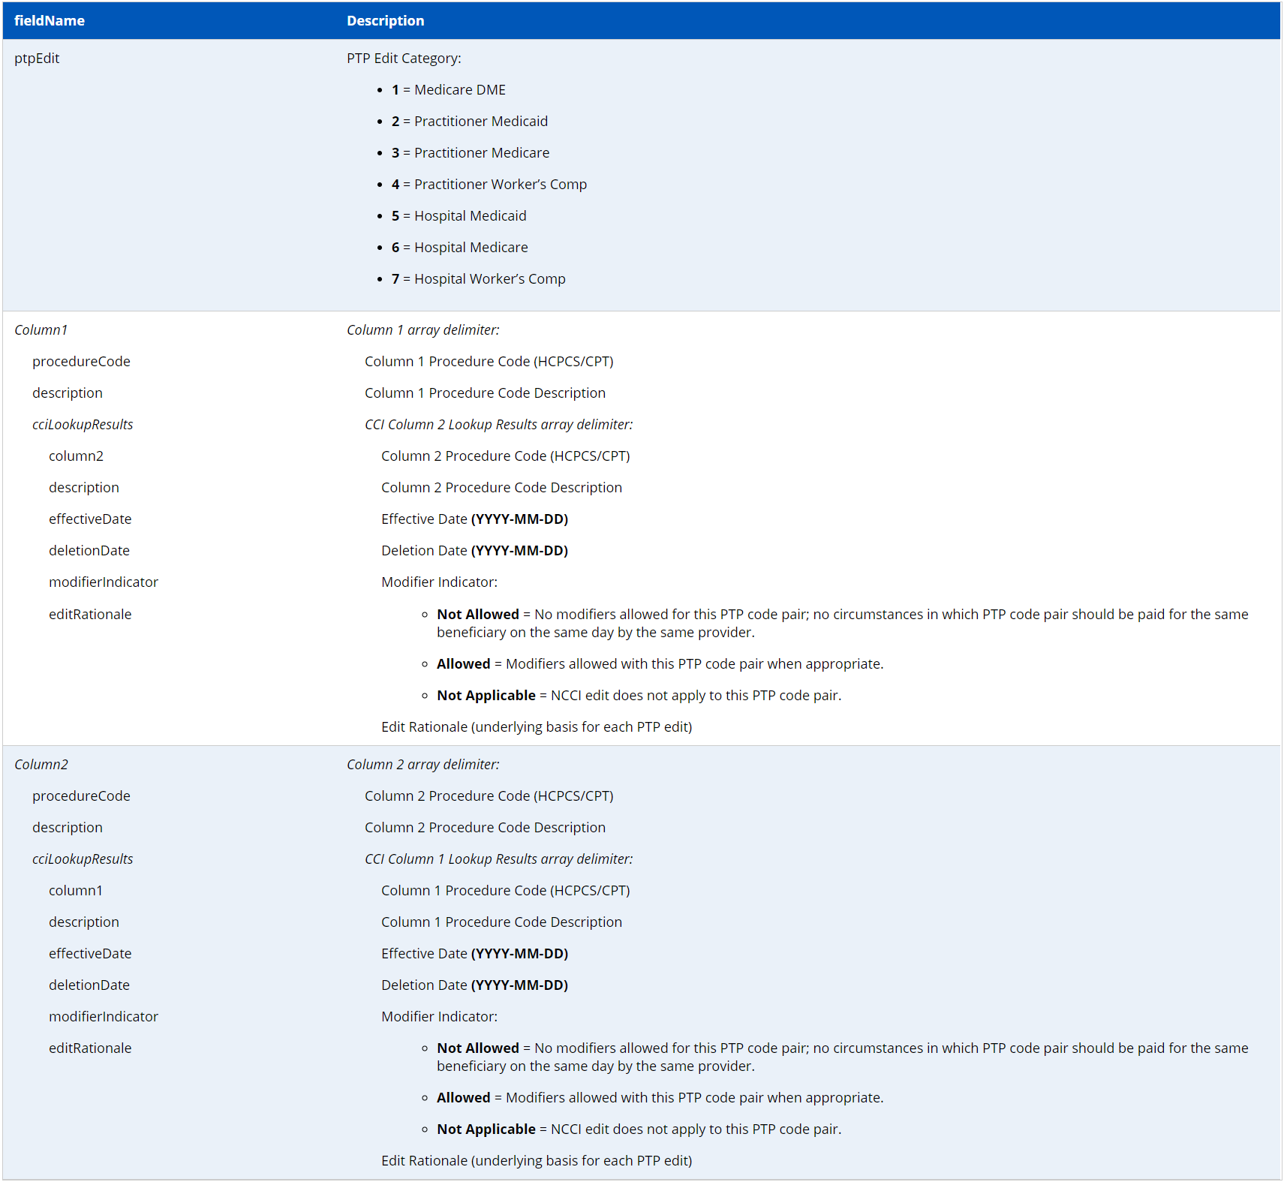The image size is (1284, 1182).
Task: Click the PTP Edit Category label
Action: (404, 59)
